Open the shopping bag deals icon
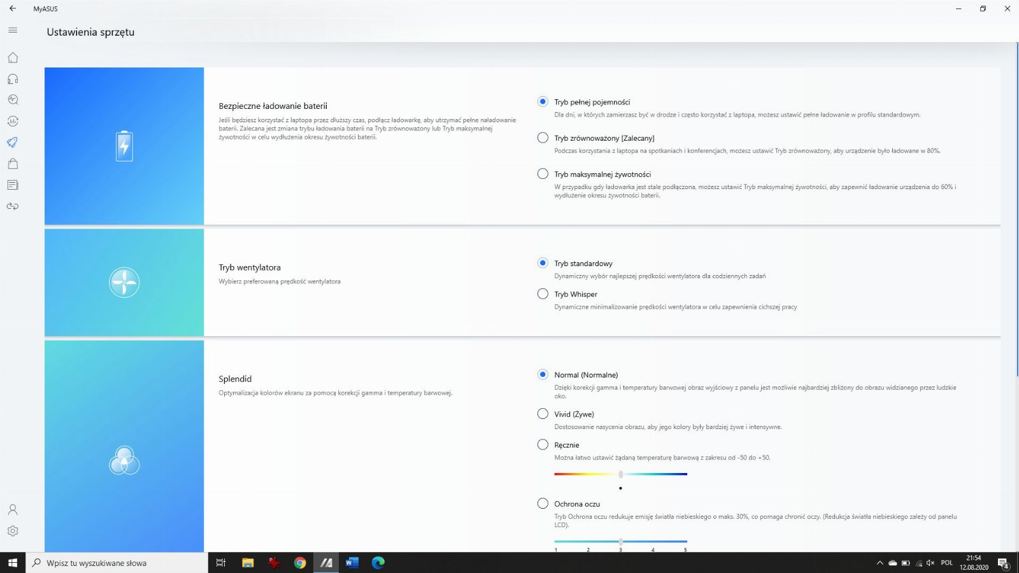This screenshot has width=1019, height=573. 13,164
